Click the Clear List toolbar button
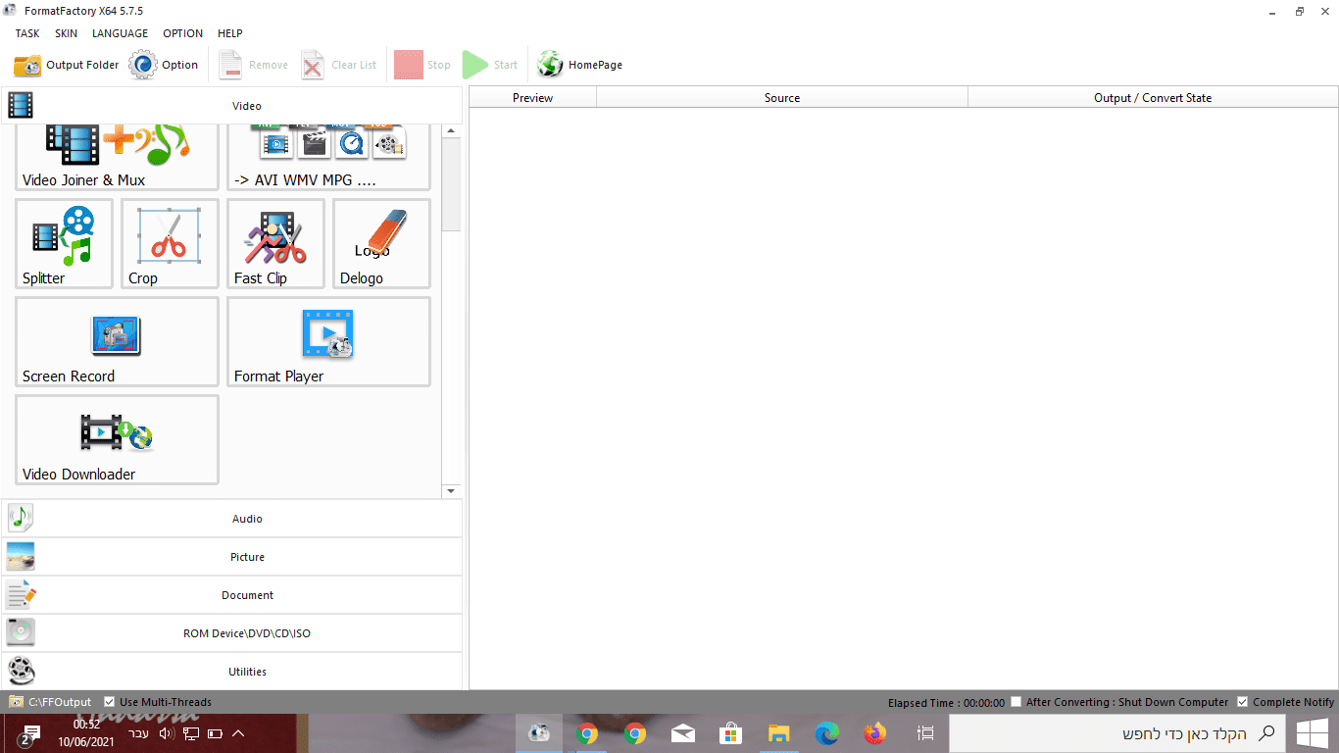Viewport: 1339px width, 753px height. click(339, 65)
